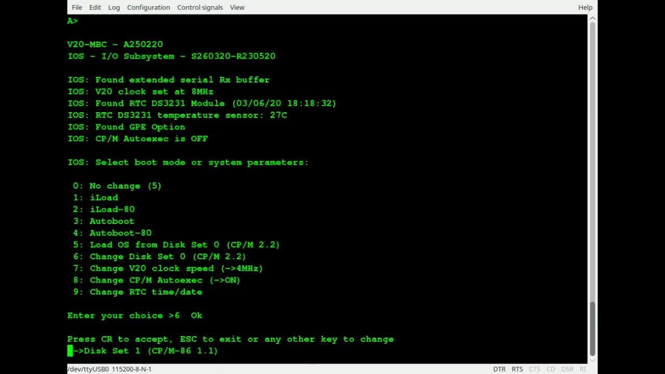Toggle the RTS signal in status bar

click(x=517, y=369)
